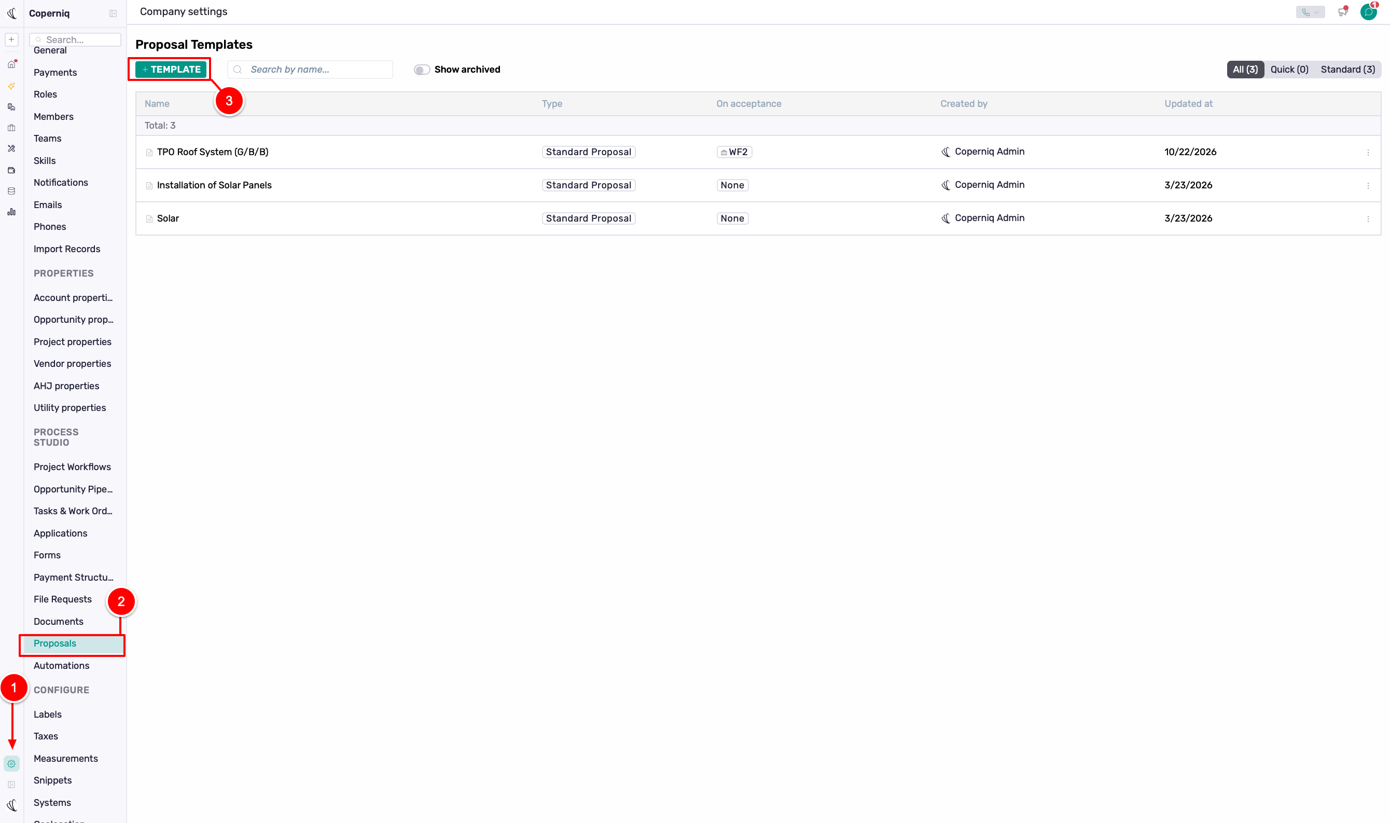Toggle the Show archived switch

point(422,70)
